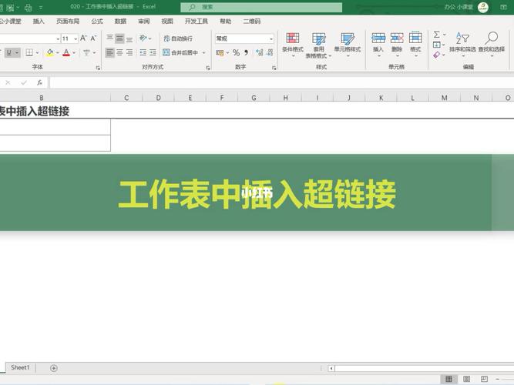Image resolution: width=514 pixels, height=385 pixels.
Task: Click the Decrease Decimal icon
Action: coord(270,52)
